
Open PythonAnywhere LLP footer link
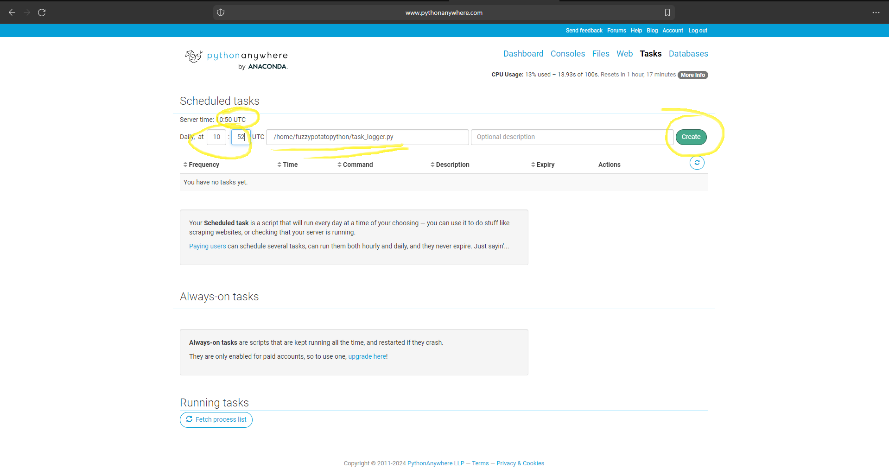click(436, 463)
